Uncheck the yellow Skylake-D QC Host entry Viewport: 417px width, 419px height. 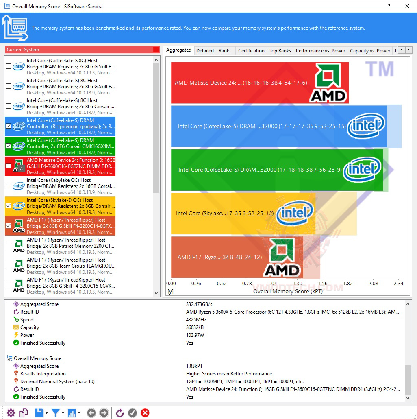tap(8, 206)
